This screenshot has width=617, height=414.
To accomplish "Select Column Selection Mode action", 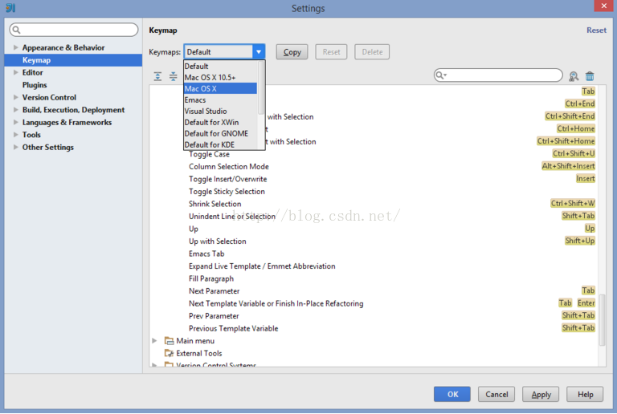I will coord(229,167).
